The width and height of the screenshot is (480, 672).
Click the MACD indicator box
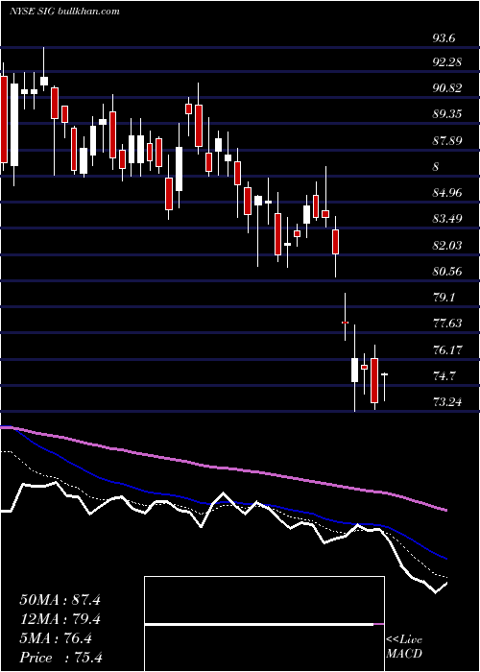[264, 624]
